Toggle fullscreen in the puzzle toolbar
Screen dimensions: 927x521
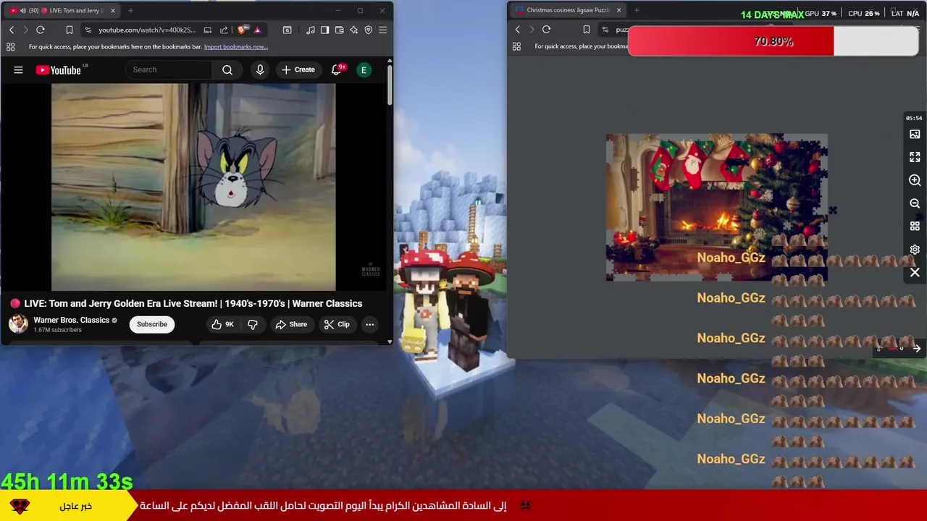click(915, 157)
